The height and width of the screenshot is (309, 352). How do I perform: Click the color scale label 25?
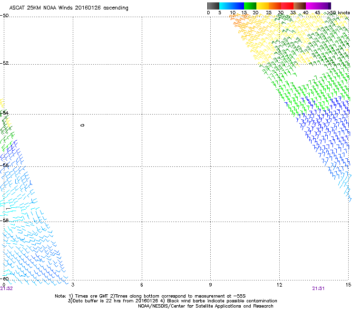coord(268,13)
